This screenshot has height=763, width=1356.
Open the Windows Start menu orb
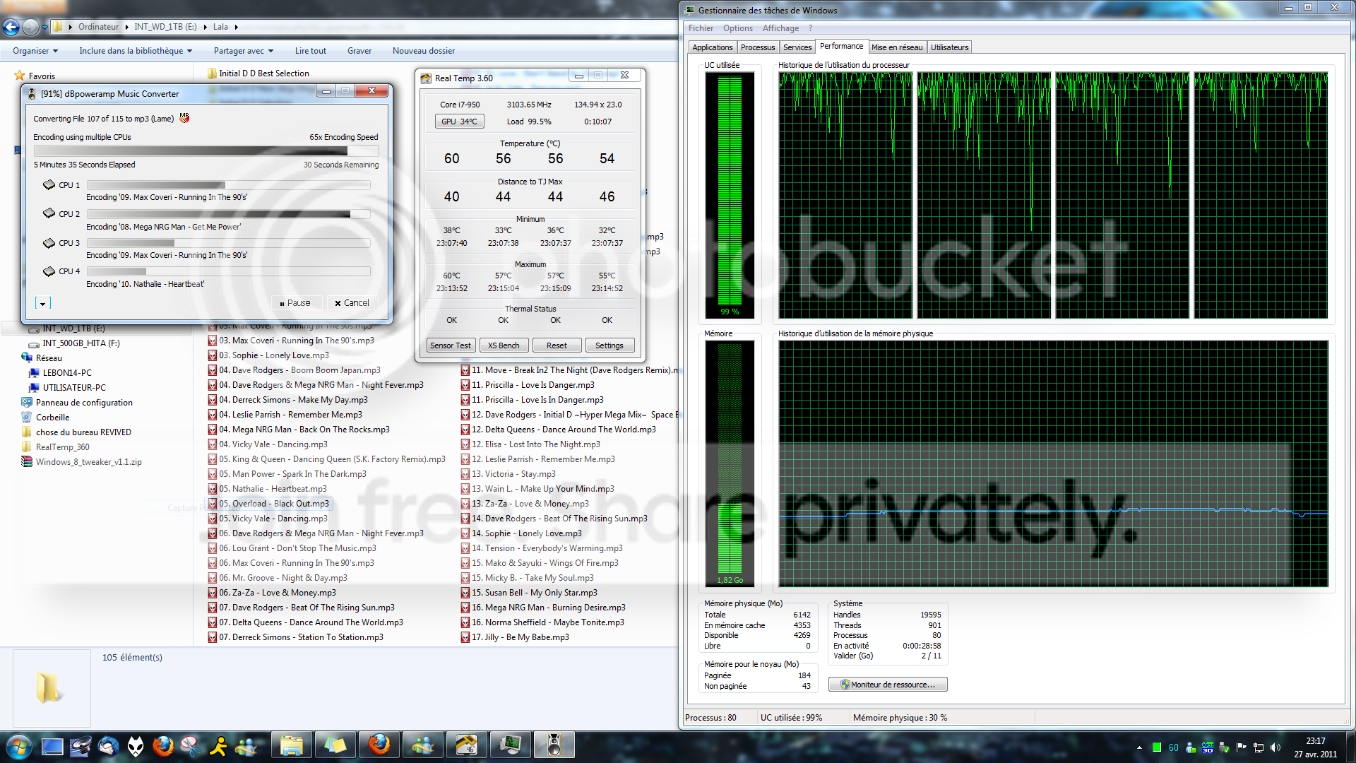pyautogui.click(x=18, y=746)
